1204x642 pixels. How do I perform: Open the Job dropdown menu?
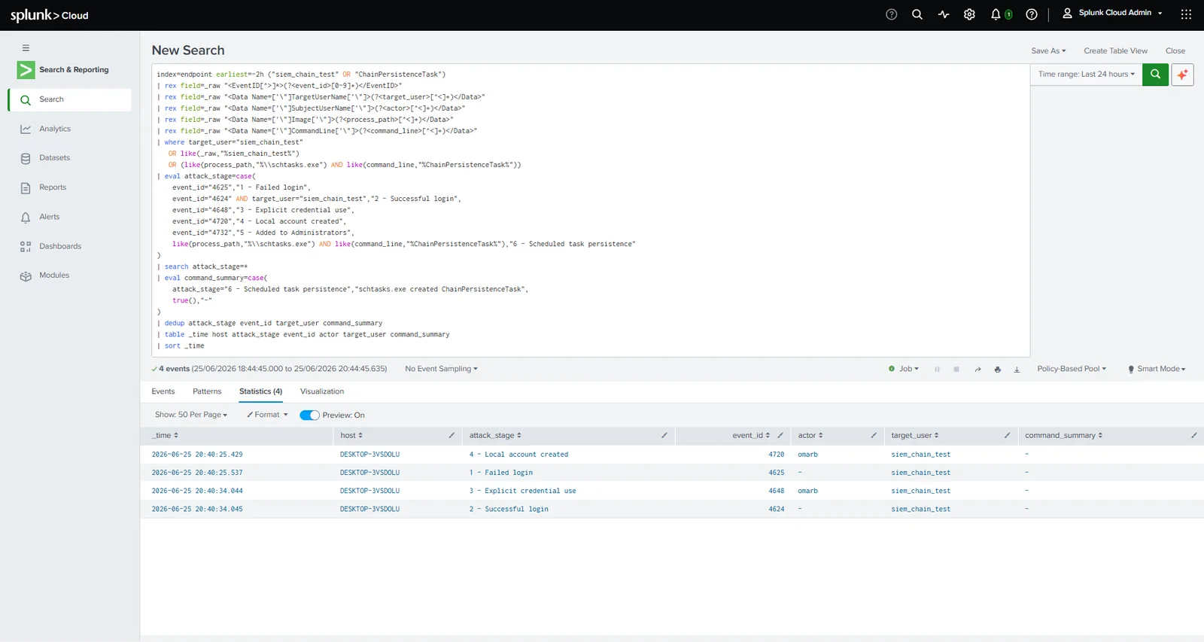click(x=904, y=369)
